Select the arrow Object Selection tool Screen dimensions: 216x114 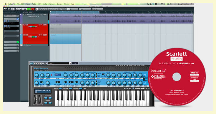(x=36, y=9)
